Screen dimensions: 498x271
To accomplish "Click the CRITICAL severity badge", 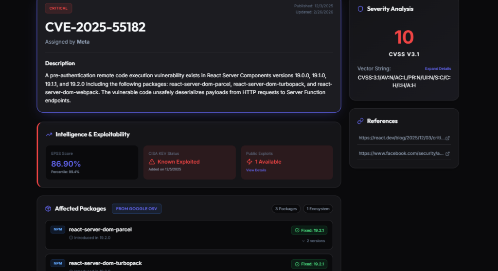I will [x=58, y=8].
